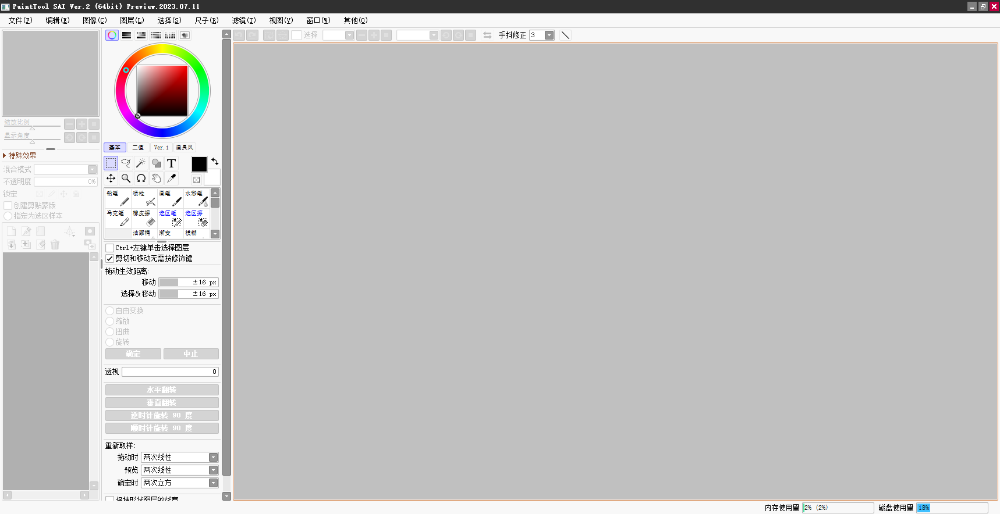Choose the 橡皮擦 eraser brush
The height and width of the screenshot is (514, 1000).
coord(144,218)
